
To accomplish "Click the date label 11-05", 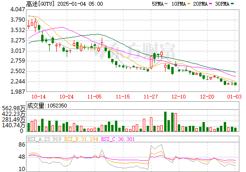I will pyautogui.click(x=95, y=97).
